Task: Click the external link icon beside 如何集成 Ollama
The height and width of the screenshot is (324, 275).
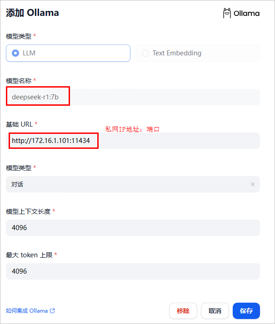Action: click(52, 311)
